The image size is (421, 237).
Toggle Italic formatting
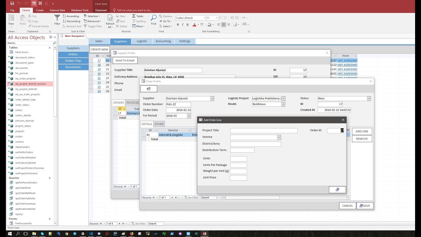(x=183, y=25)
